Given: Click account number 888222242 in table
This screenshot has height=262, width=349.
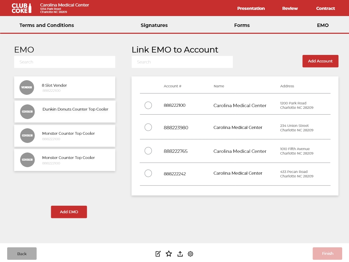Looking at the screenshot, I should [175, 174].
